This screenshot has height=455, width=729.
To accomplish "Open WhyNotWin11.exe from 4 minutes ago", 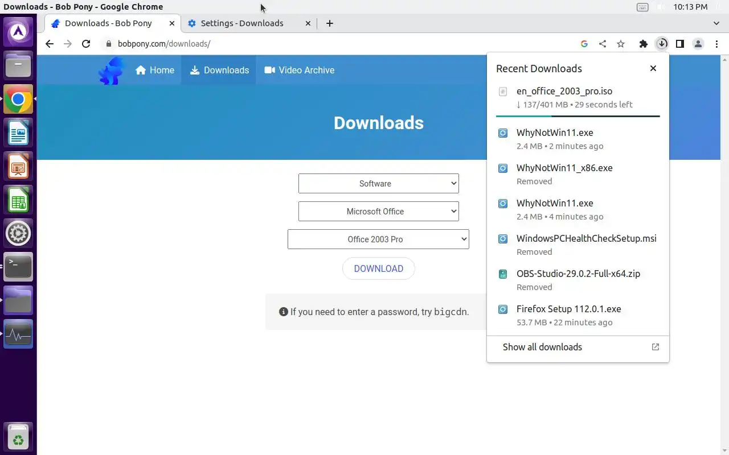I will [578, 210].
